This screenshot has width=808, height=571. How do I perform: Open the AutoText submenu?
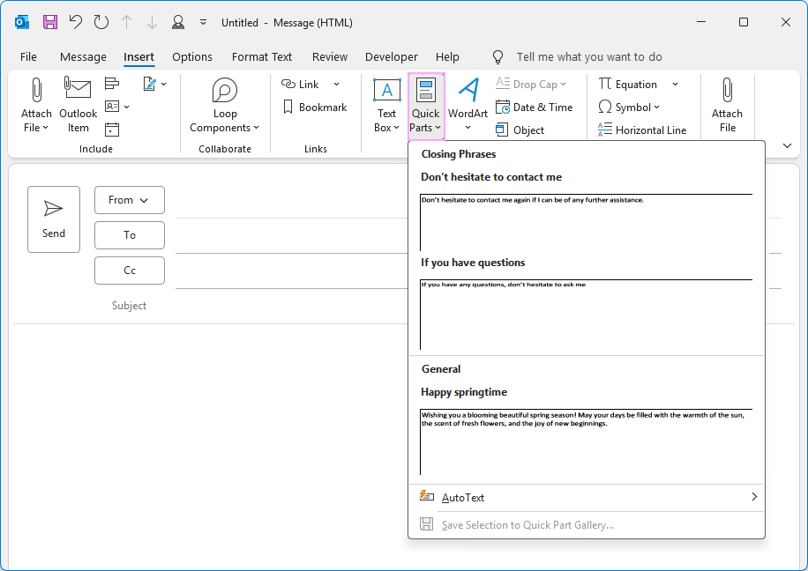[x=587, y=497]
